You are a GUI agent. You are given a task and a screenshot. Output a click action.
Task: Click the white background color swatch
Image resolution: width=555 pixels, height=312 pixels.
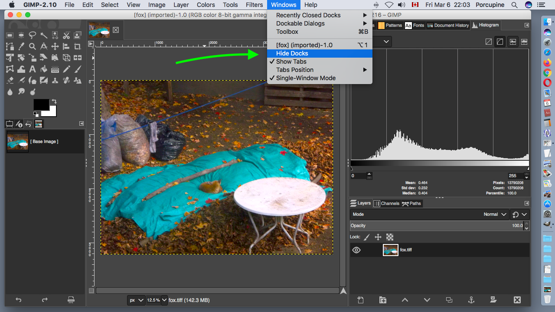(52, 111)
